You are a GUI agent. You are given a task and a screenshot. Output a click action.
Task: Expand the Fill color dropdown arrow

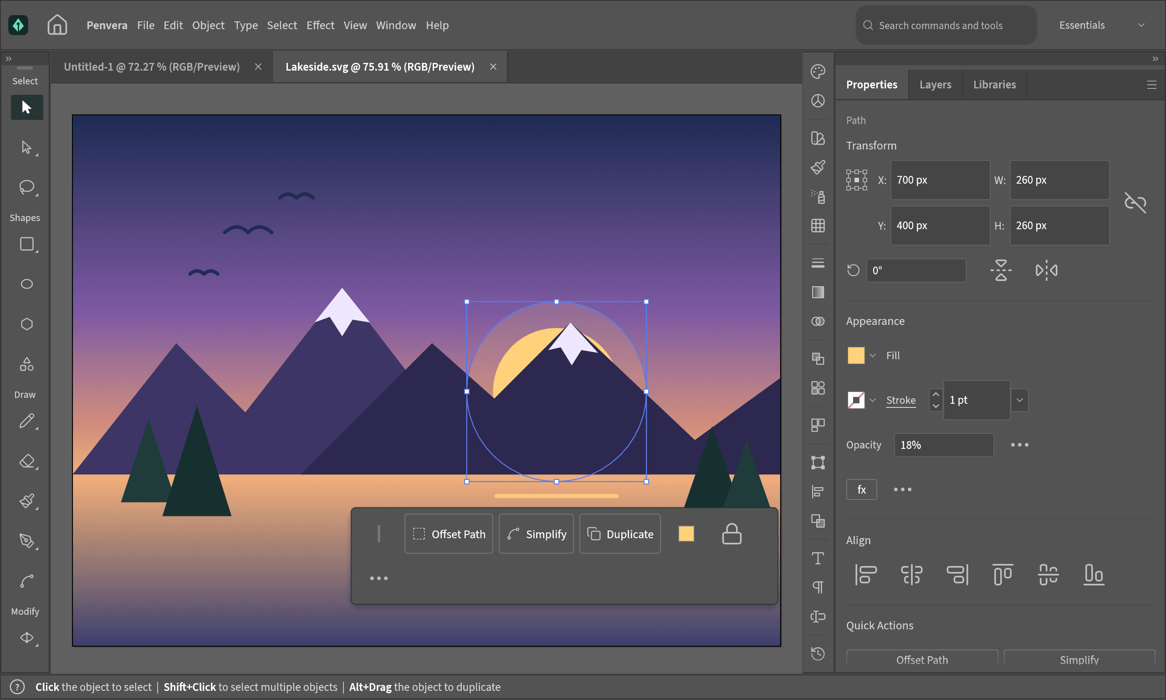coord(872,355)
